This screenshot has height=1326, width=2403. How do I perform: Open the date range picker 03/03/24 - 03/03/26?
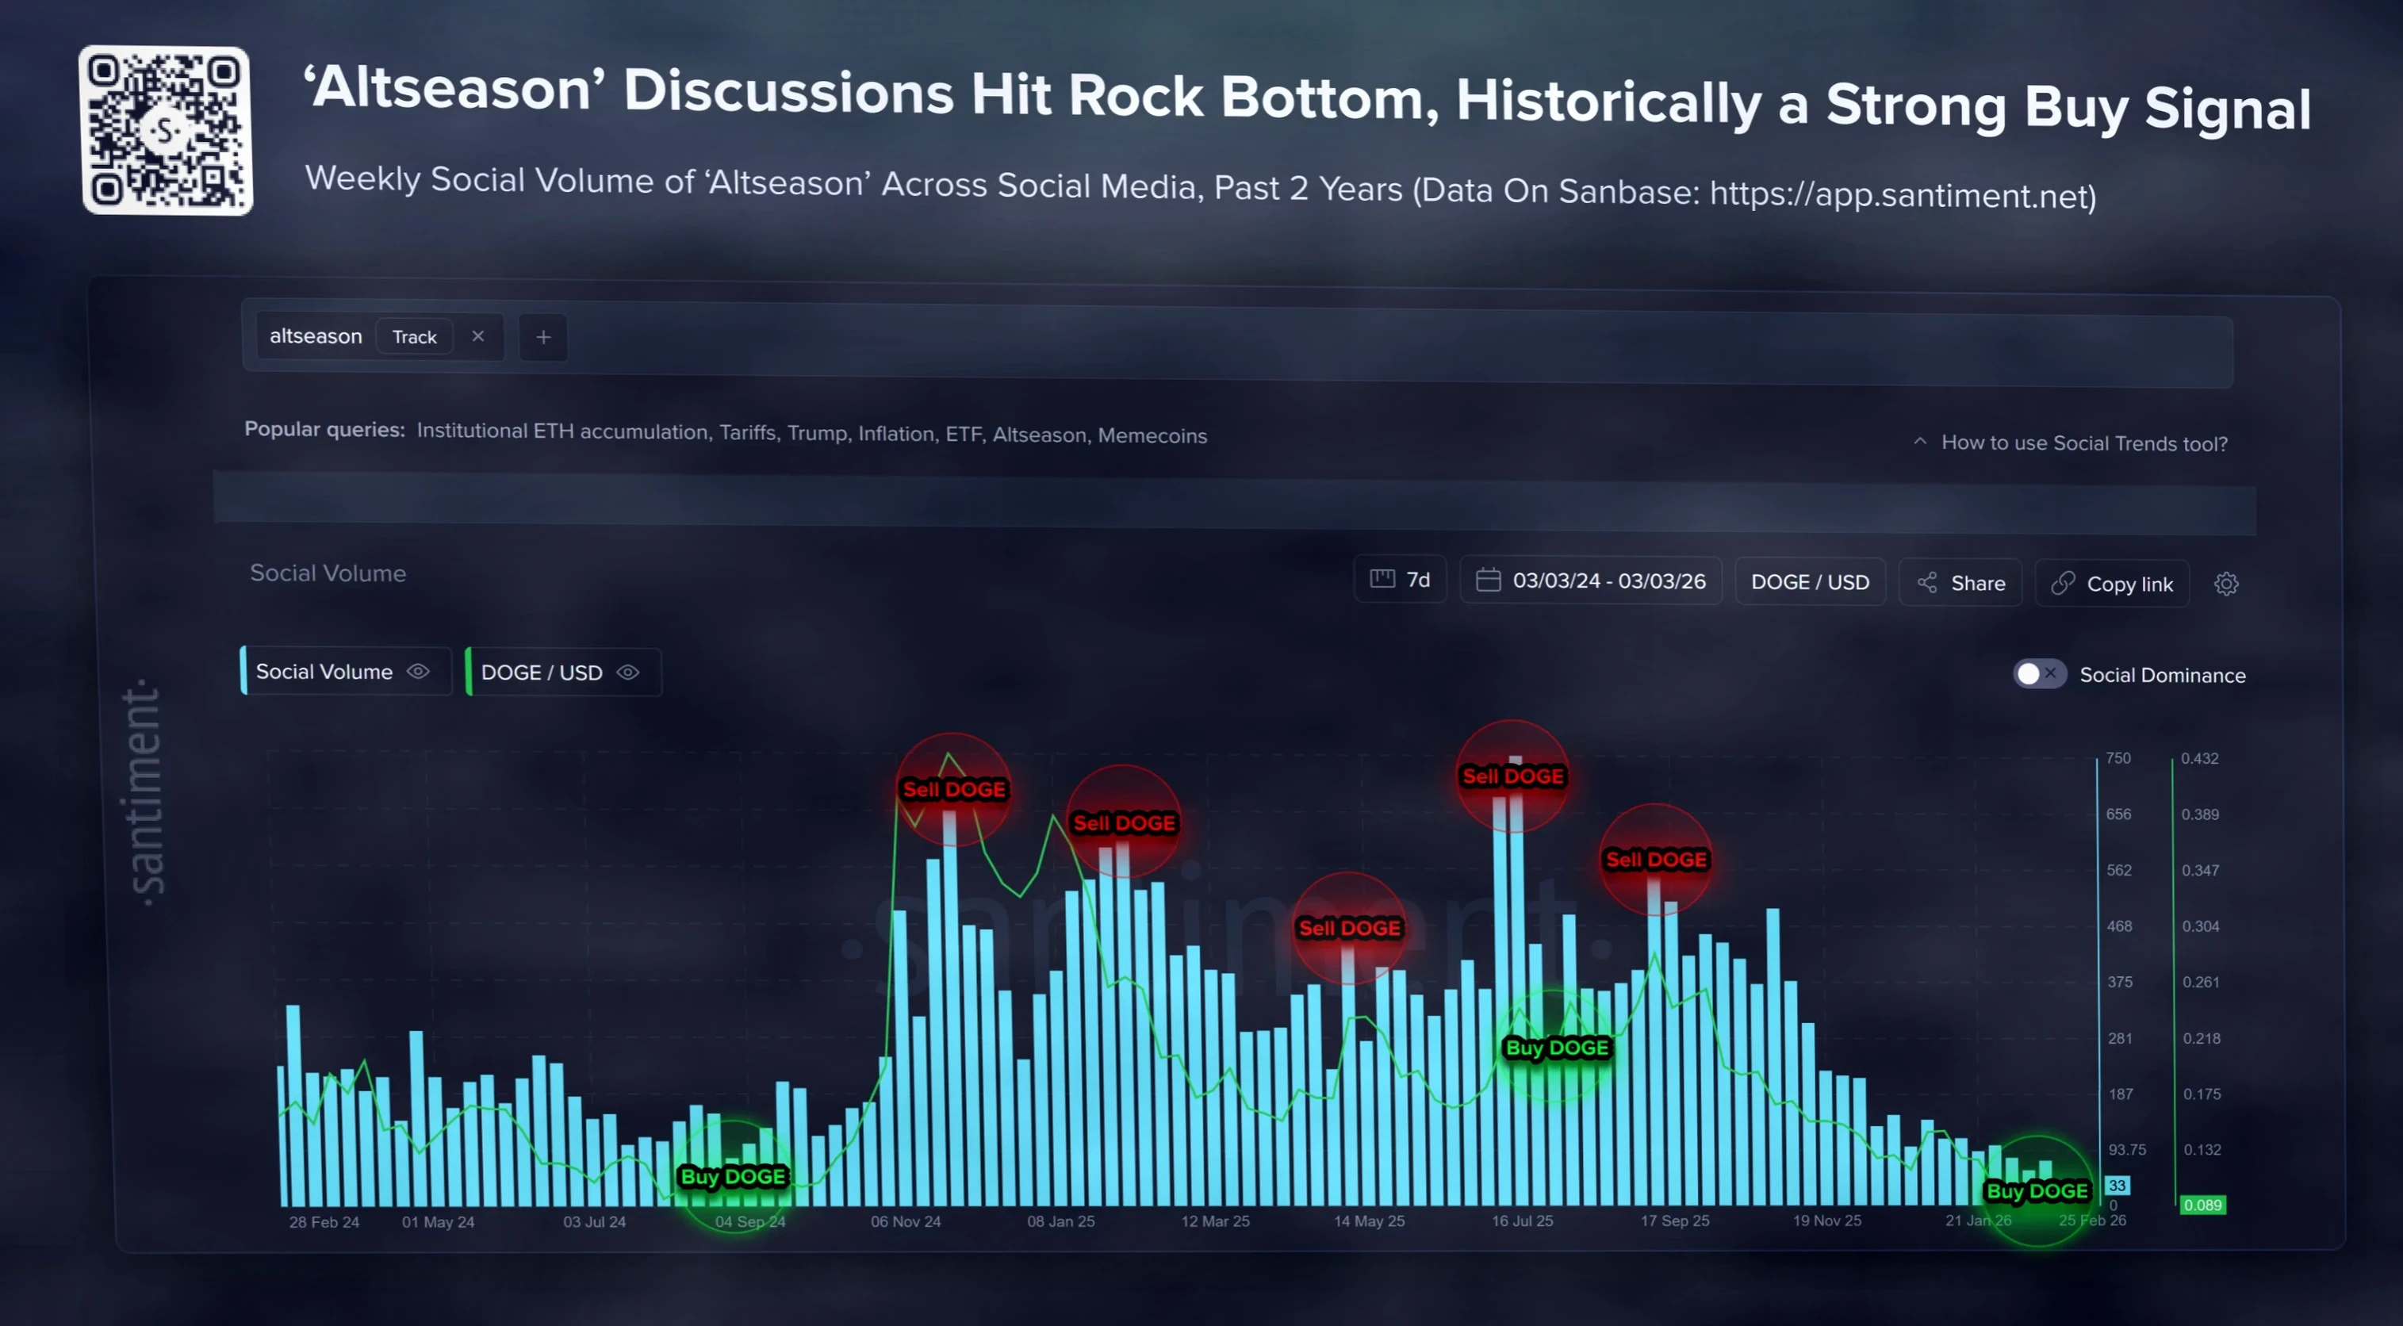[1590, 581]
